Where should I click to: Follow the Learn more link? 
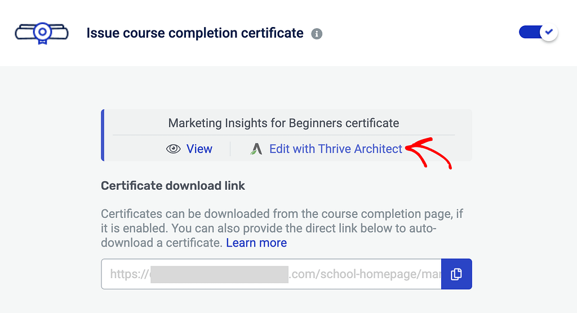click(x=256, y=243)
